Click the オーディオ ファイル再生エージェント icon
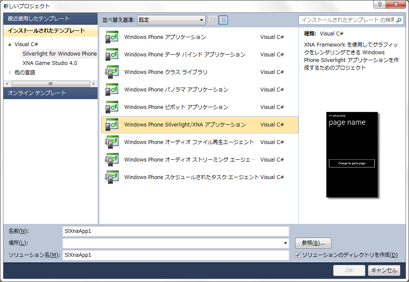The image size is (409, 282). (112, 142)
